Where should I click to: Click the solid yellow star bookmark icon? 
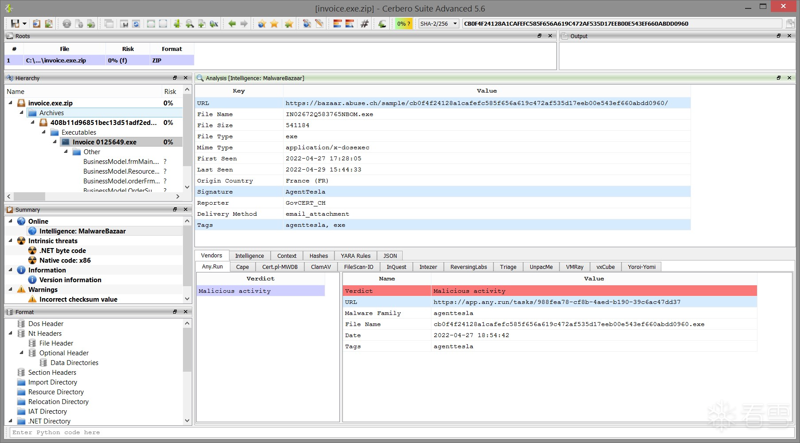[x=274, y=24]
